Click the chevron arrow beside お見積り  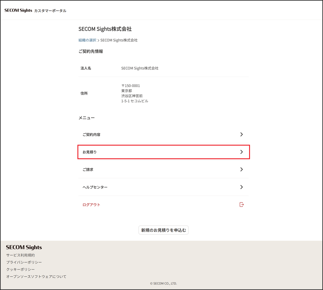click(x=241, y=152)
